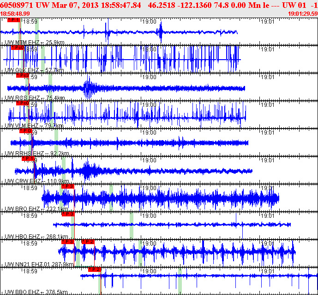Click the 19:00 tick on MTM trace

tap(150, 21)
